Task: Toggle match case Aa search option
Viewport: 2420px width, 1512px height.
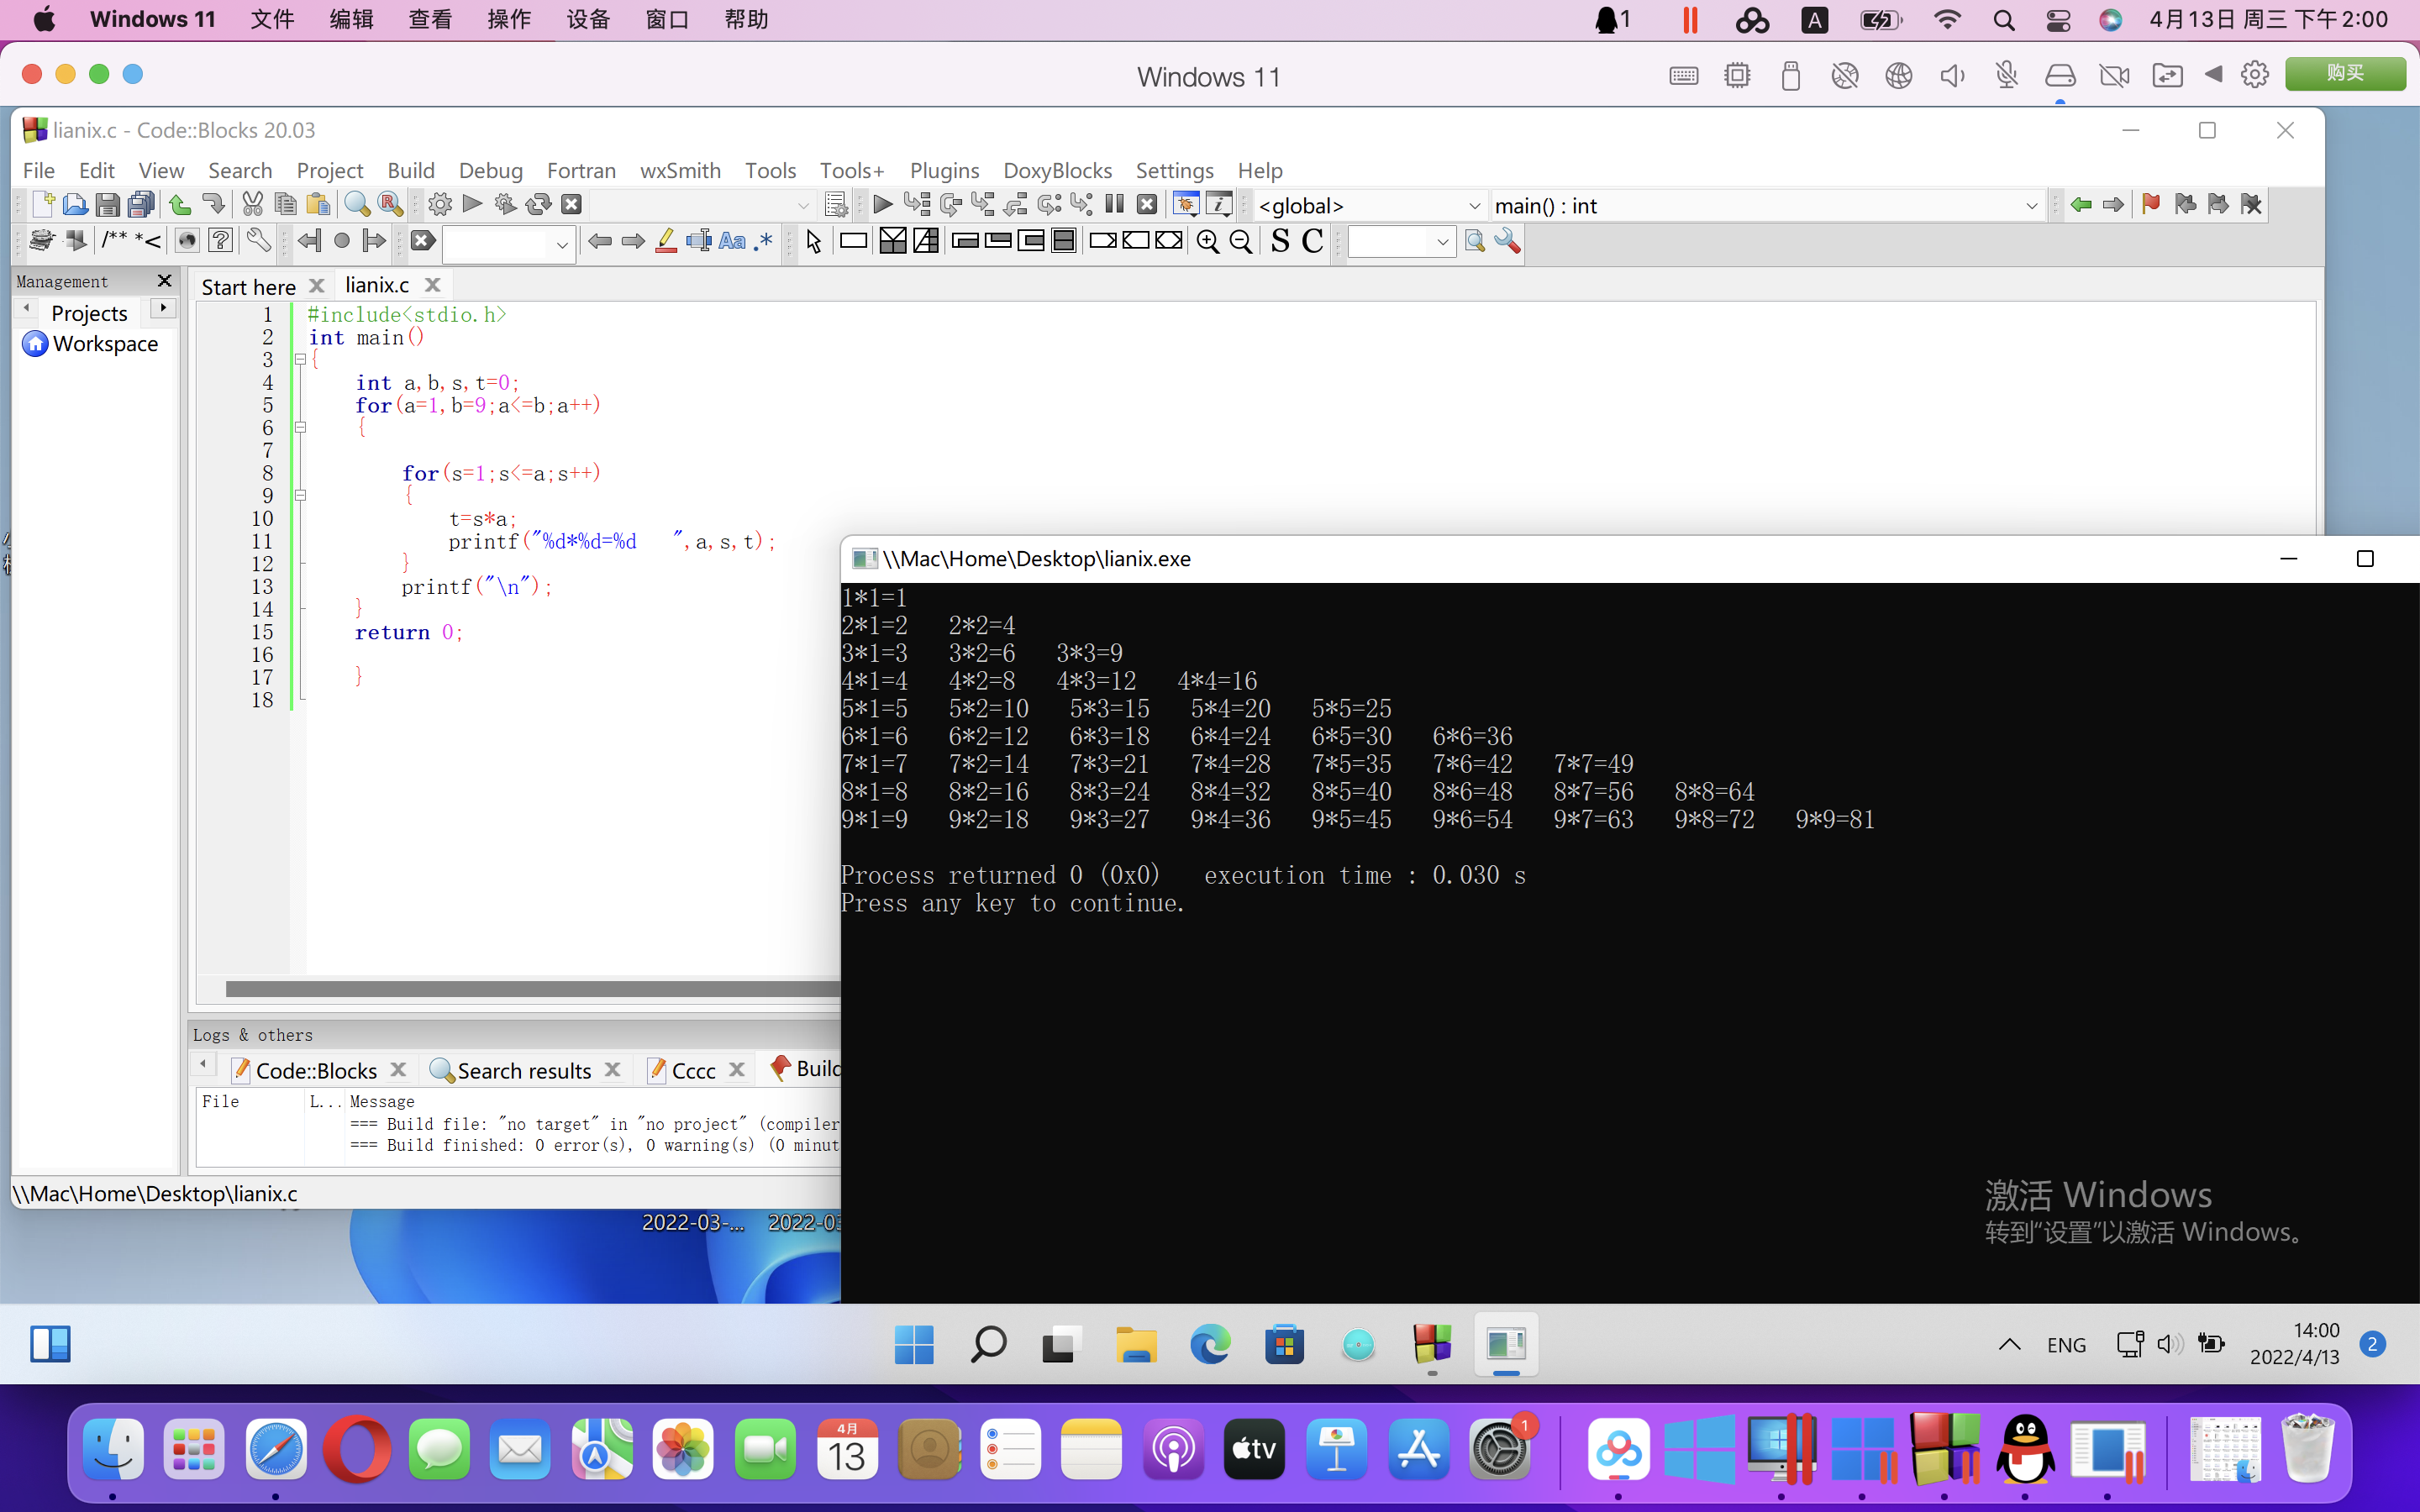Action: tap(732, 242)
